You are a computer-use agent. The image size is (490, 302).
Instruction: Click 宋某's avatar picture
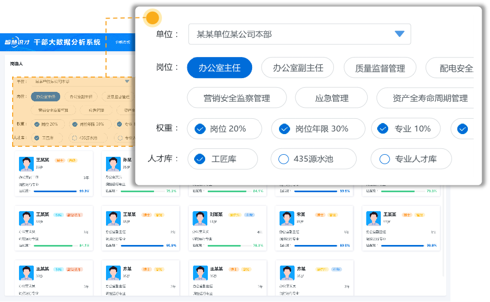click(286, 218)
